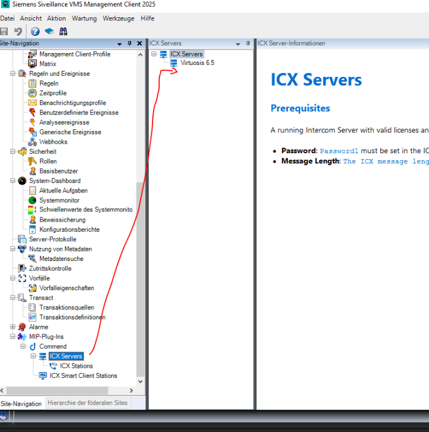Pin the Site-Navigation panel with pushpin
Viewport: 429px width, 432px height.
130,43
